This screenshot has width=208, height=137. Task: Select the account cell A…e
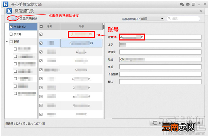pos(81,52)
